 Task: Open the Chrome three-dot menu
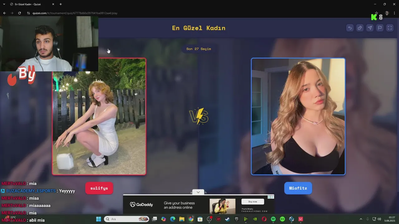tap(394, 13)
